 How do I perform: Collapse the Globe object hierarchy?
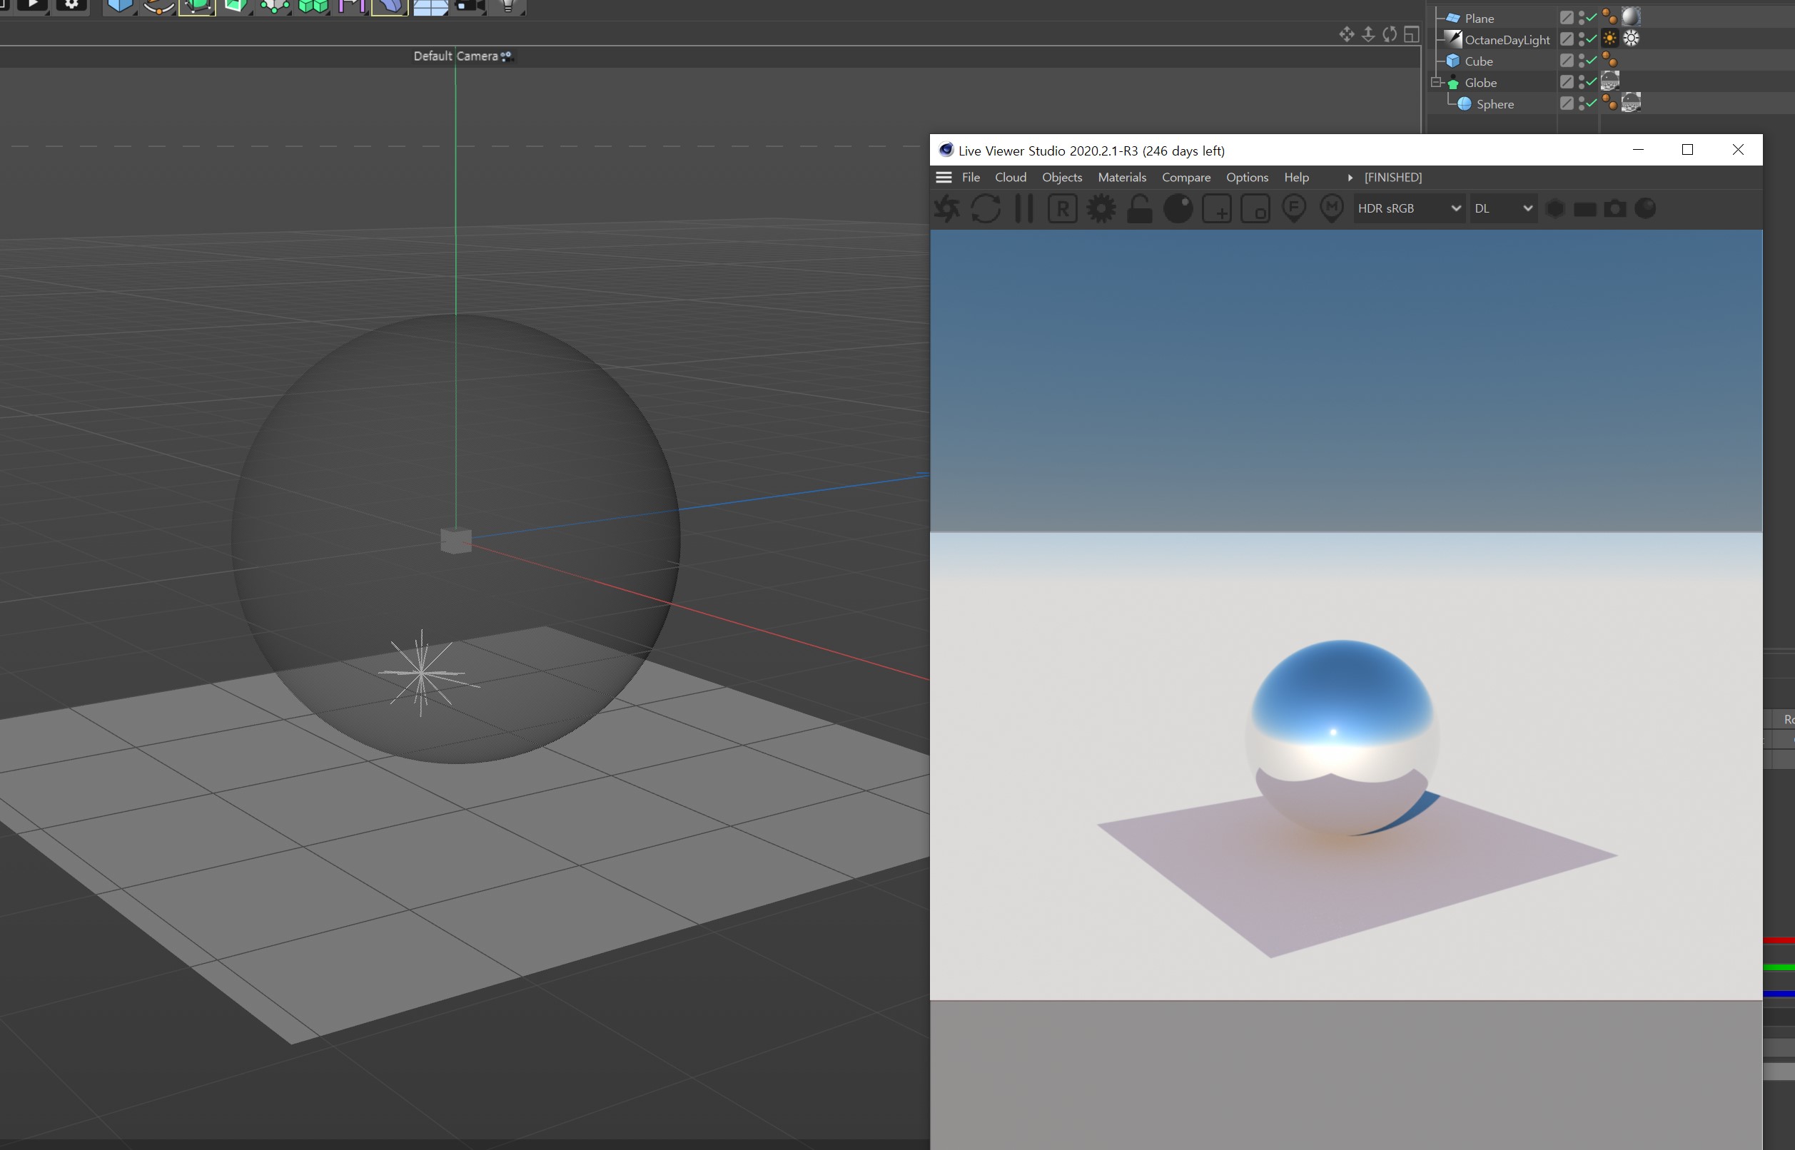click(x=1436, y=82)
